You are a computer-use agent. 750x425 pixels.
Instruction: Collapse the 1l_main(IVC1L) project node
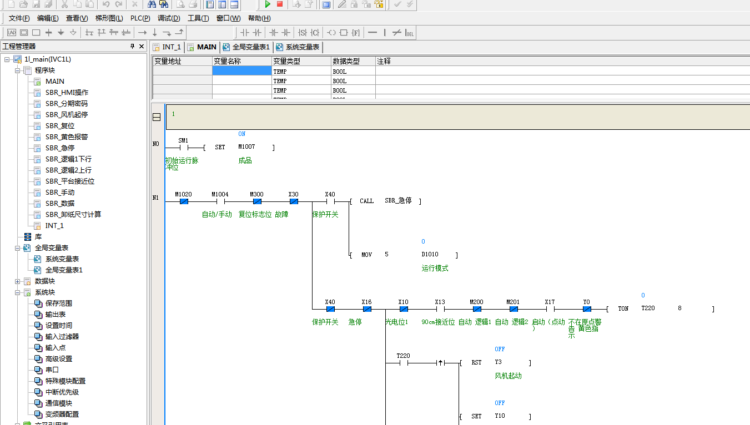(x=7, y=59)
